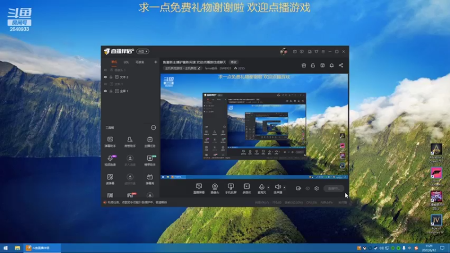Viewport: 450px width, 253px height.
Task: Switch to the LOL scene tab
Action: click(x=126, y=62)
